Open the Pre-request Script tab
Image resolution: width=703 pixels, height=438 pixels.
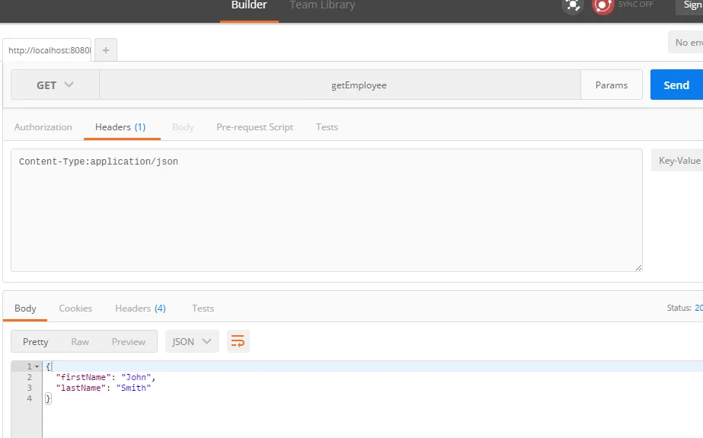click(254, 127)
